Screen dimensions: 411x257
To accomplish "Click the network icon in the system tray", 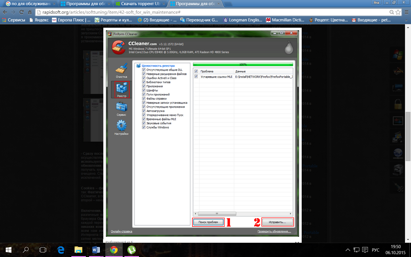I will pos(356,250).
